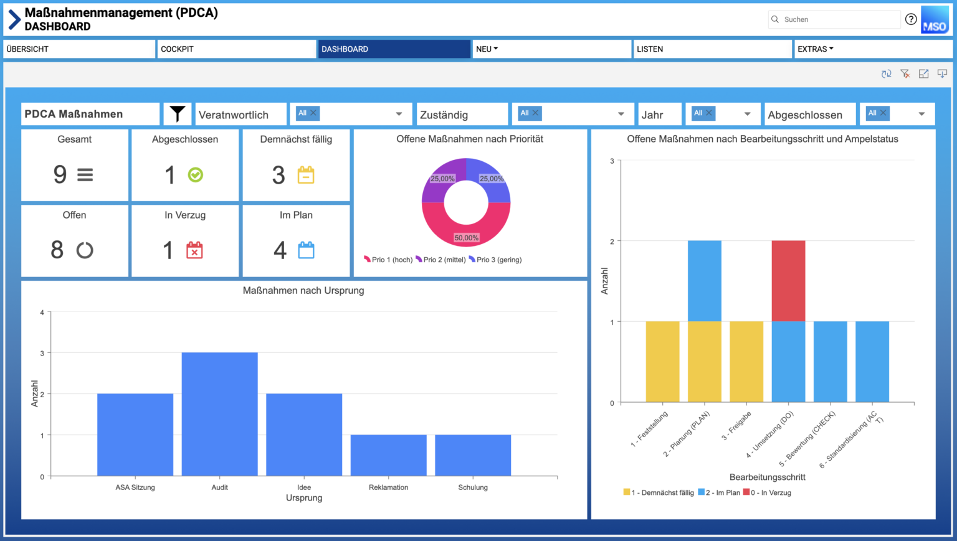957x541 pixels.
Task: Click the clear filters icon
Action: pos(905,74)
